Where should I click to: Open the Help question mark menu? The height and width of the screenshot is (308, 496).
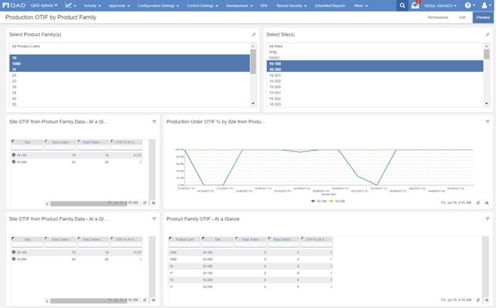pos(470,5)
